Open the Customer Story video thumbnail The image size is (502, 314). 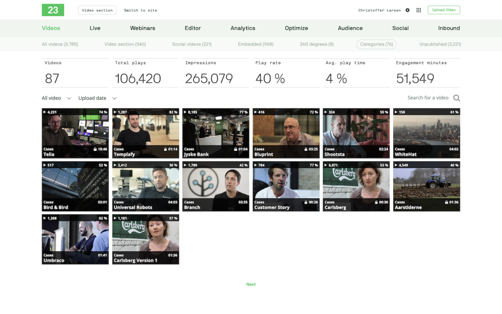coord(286,186)
